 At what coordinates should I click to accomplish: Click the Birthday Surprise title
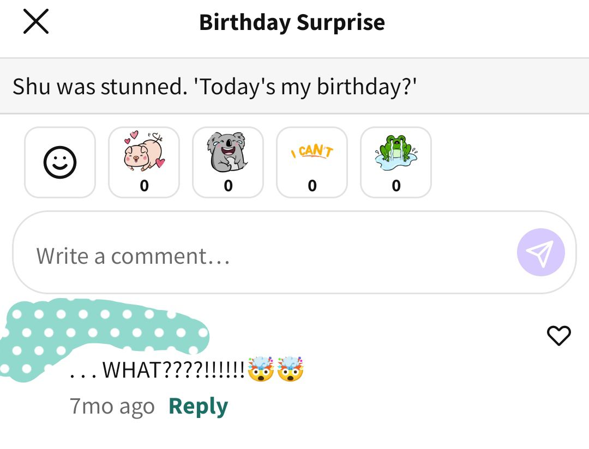point(292,22)
